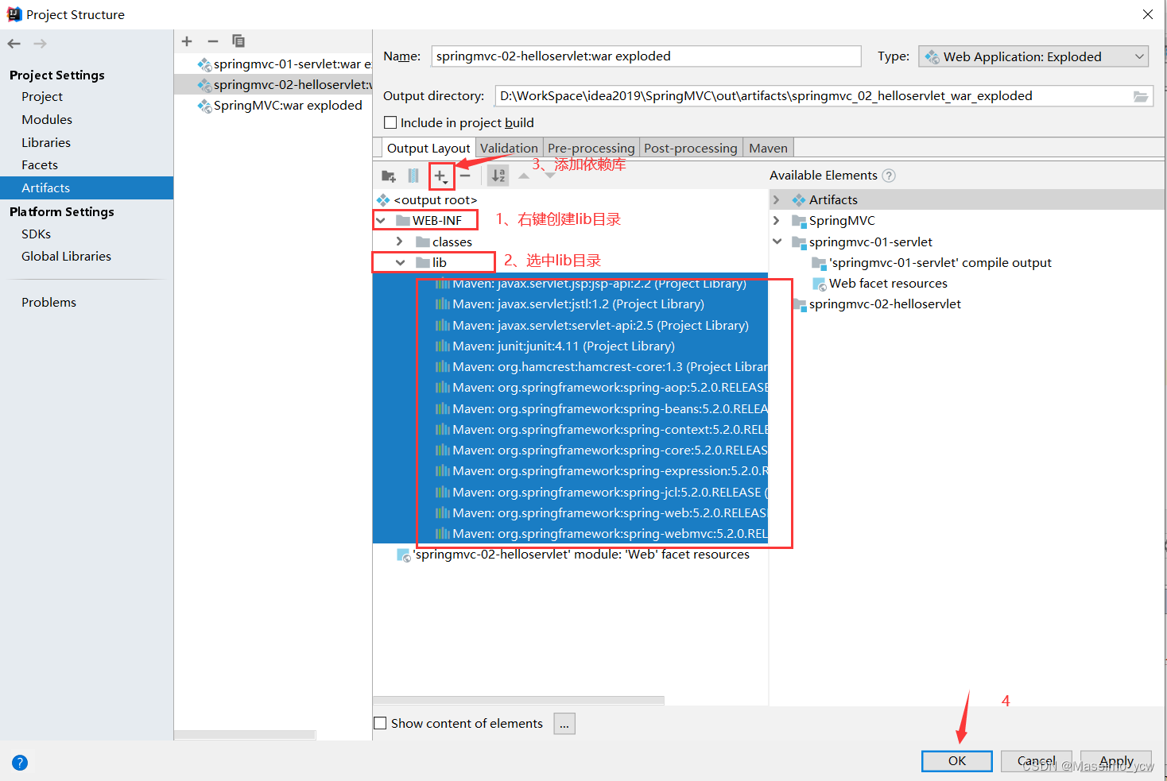Viewport: 1167px width, 781px height.
Task: Select springmvc-02-helloservlet in Available Elements
Action: 877,304
